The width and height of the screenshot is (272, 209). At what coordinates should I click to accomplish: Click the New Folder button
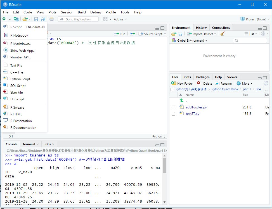pos(182,84)
